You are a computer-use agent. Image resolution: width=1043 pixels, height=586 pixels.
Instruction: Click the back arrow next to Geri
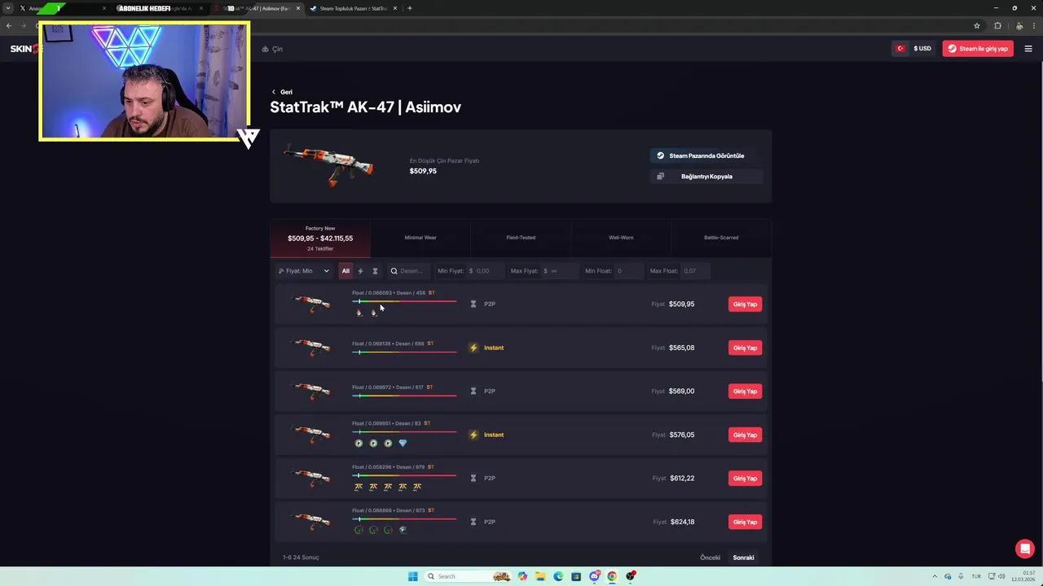click(274, 92)
